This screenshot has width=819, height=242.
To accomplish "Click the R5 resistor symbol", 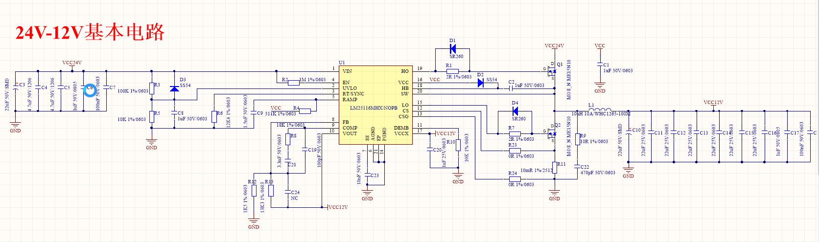I will [152, 117].
